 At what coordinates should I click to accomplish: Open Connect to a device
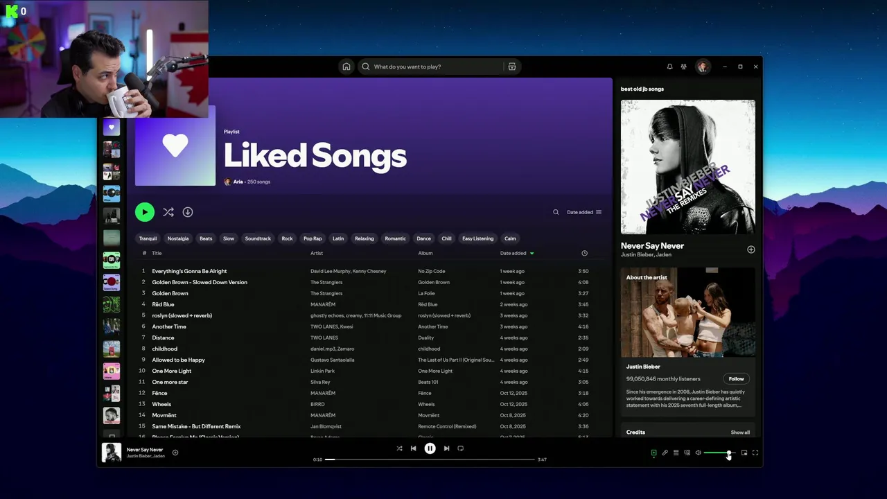click(687, 453)
